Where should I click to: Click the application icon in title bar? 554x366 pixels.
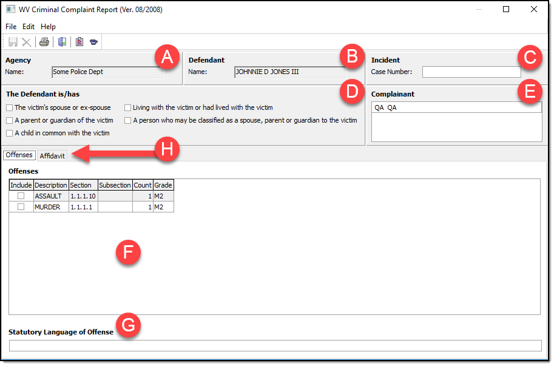pos(10,10)
